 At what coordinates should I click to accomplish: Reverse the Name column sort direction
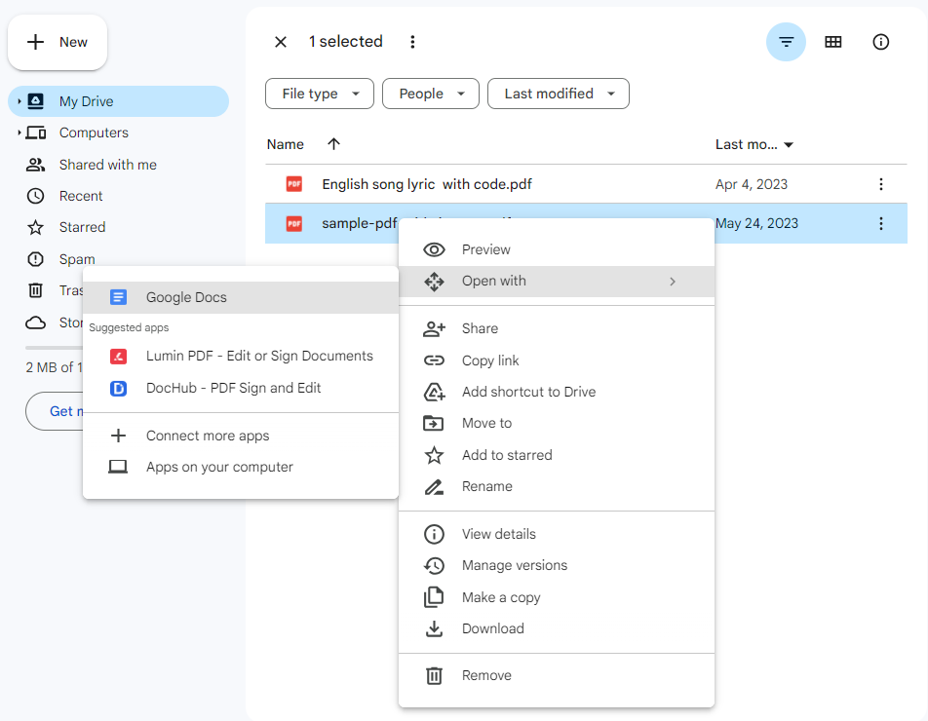coord(333,143)
